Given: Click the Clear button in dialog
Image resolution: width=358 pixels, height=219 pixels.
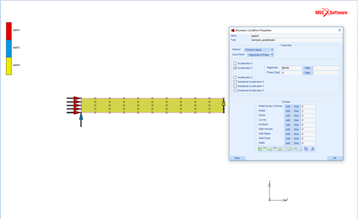Looking at the screenshot, I should pos(237,158).
